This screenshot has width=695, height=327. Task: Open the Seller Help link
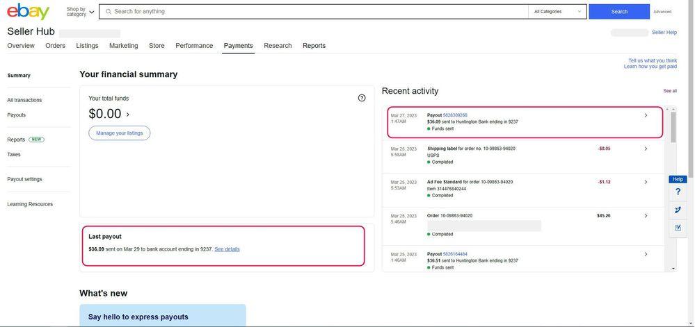point(664,33)
